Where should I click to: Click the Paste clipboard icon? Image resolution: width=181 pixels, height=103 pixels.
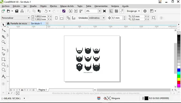(x=39, y=11)
